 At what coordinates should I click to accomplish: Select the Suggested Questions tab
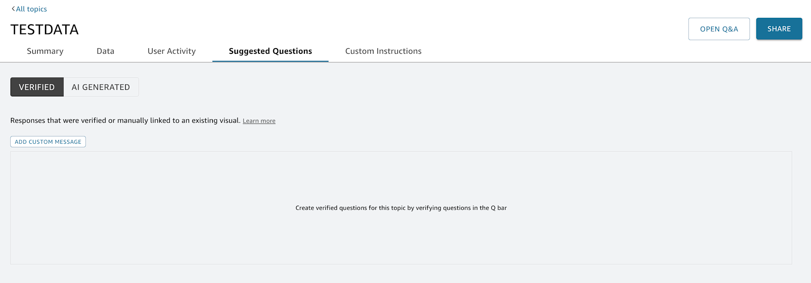270,51
